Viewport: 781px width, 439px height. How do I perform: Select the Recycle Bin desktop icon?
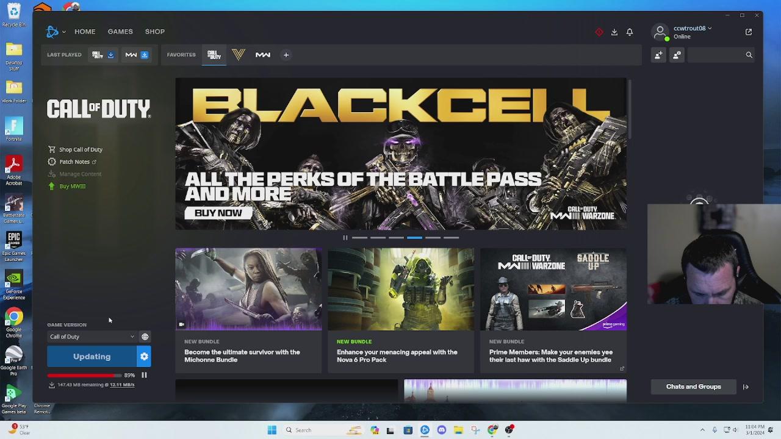point(14,15)
